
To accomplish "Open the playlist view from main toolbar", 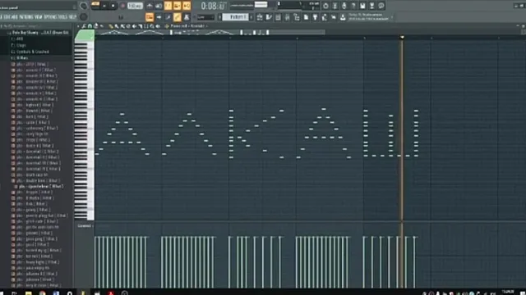I will pyautogui.click(x=260, y=17).
